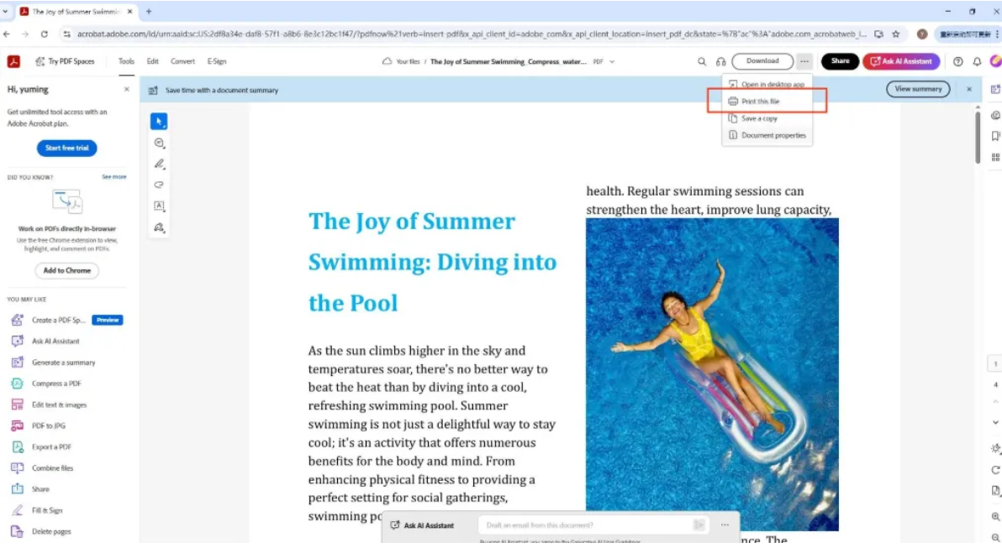Open the AI summary panel icon in right rail

point(995,89)
